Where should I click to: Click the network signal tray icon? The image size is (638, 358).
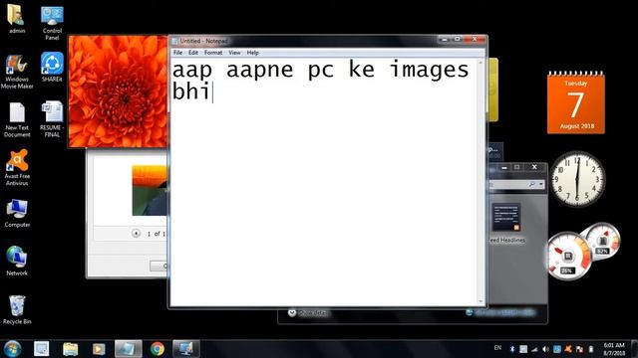(534, 349)
